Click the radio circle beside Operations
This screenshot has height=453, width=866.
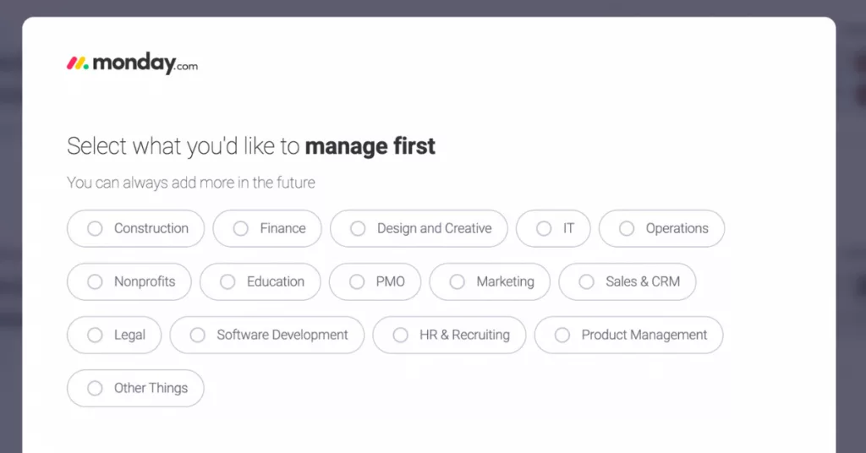(627, 228)
